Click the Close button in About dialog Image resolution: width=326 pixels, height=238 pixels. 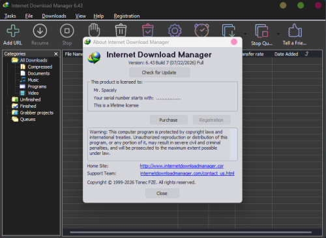click(162, 193)
